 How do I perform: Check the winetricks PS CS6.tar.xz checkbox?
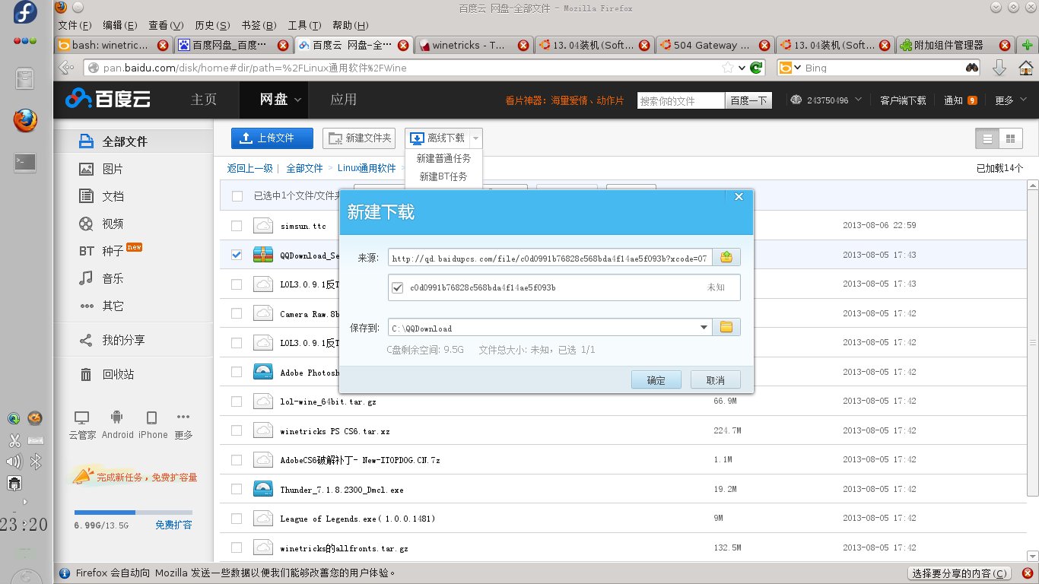point(237,430)
